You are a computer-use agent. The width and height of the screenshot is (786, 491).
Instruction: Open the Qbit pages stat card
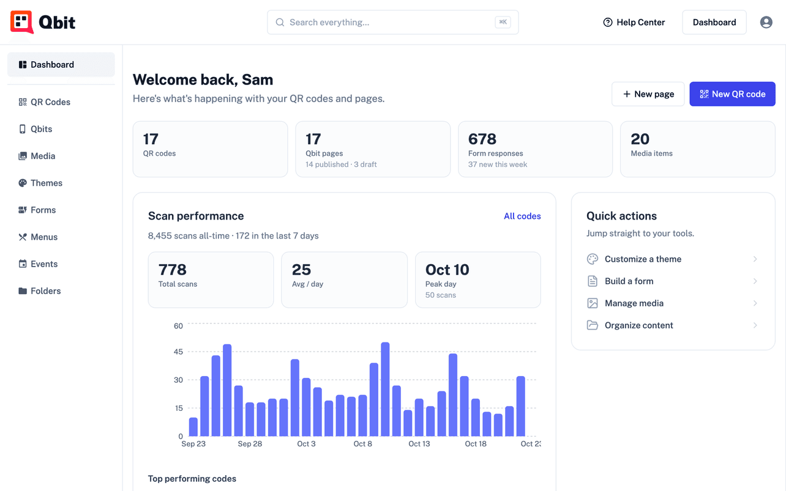pyautogui.click(x=373, y=149)
